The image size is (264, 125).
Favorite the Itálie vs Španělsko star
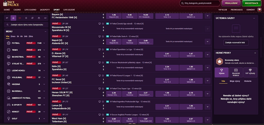click(103, 62)
